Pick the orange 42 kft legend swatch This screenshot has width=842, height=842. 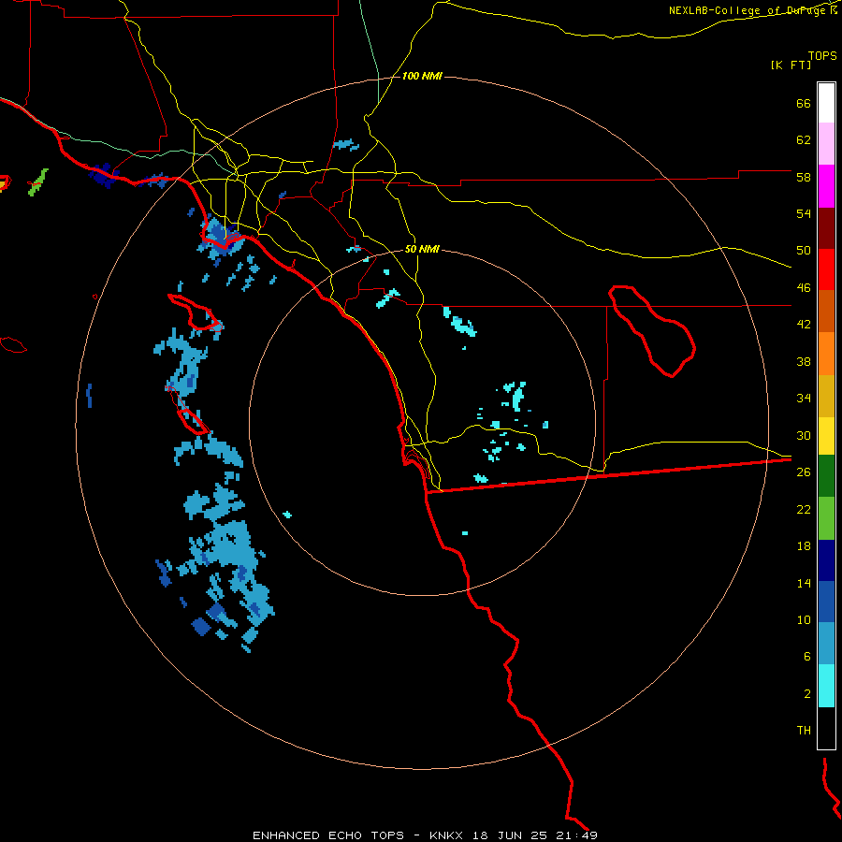[x=826, y=353]
